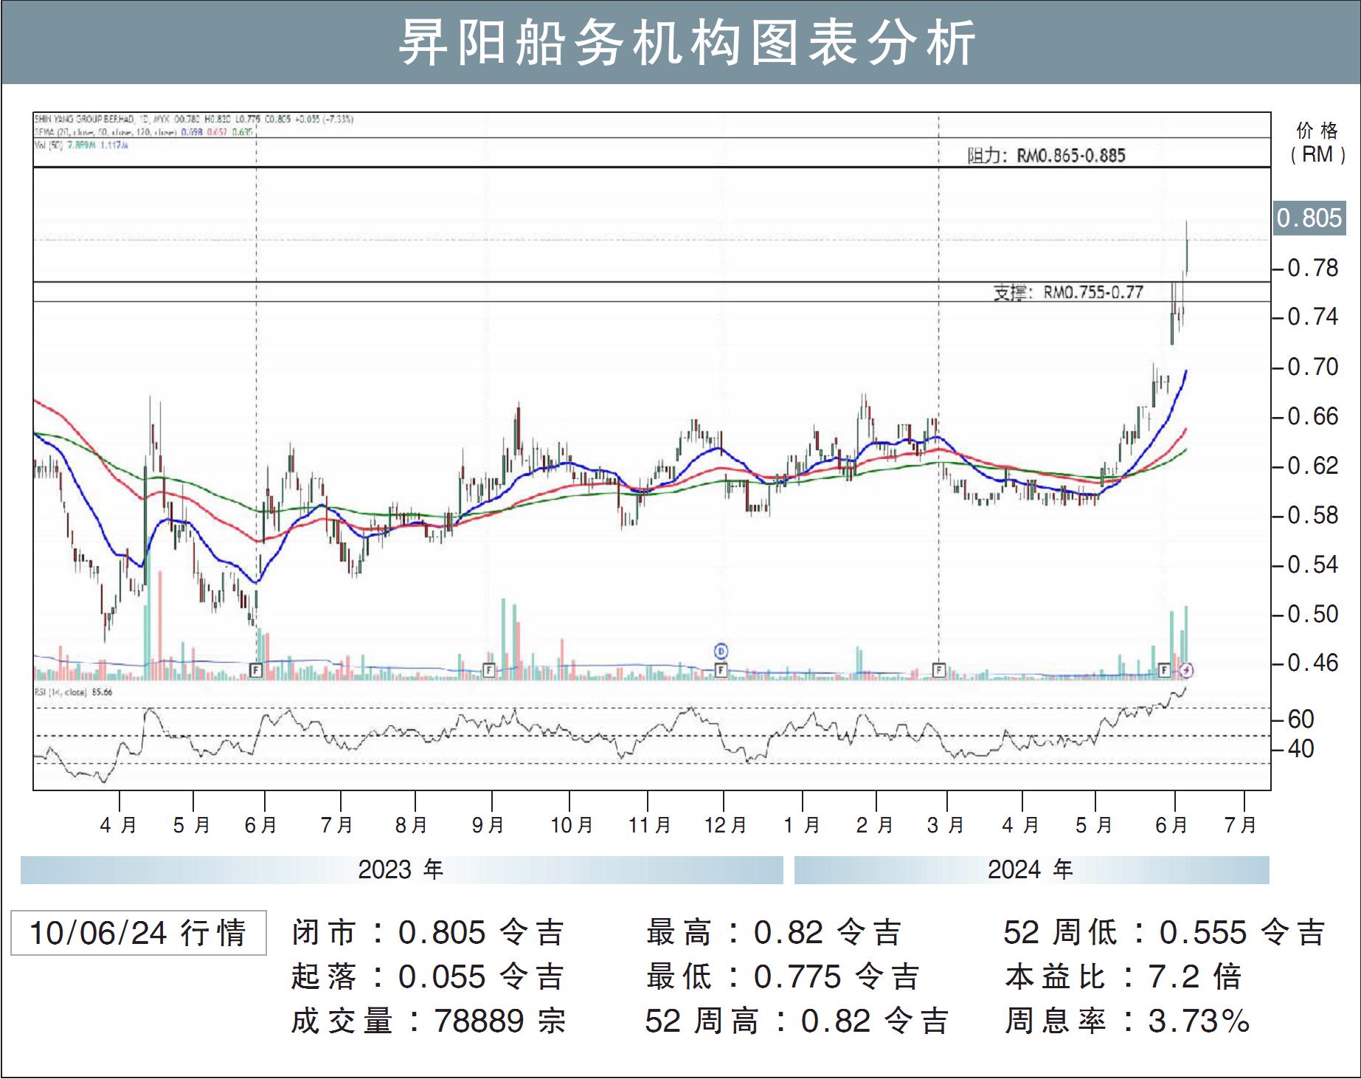Image resolution: width=1361 pixels, height=1079 pixels.
Task: Click the 7月 label under 2024
Action: tap(1241, 825)
